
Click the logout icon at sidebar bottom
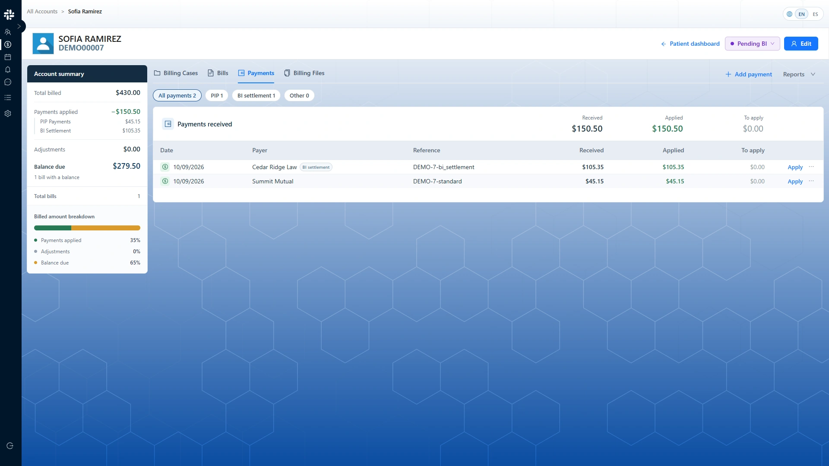click(10, 446)
